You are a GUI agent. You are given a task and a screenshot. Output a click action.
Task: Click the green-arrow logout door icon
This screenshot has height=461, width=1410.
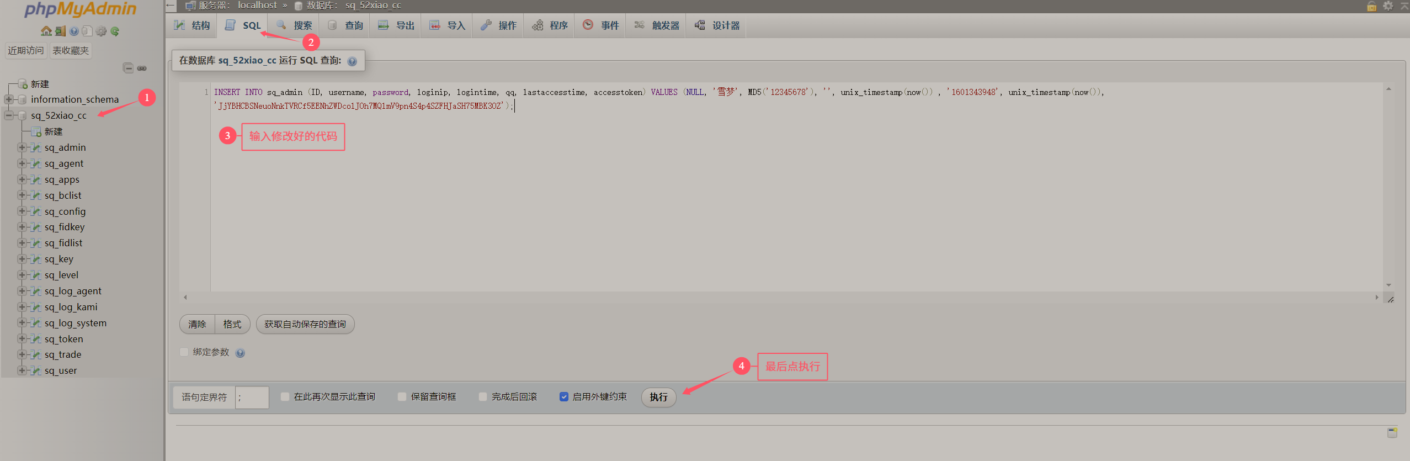60,31
